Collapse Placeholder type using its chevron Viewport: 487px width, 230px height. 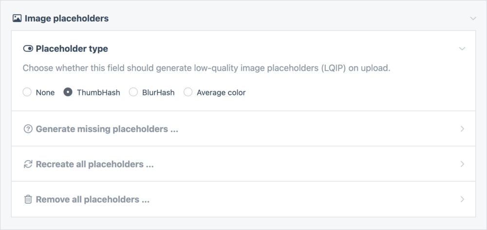[x=462, y=49]
